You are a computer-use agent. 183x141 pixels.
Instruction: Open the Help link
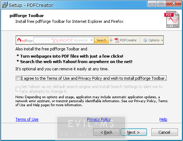[163, 119]
